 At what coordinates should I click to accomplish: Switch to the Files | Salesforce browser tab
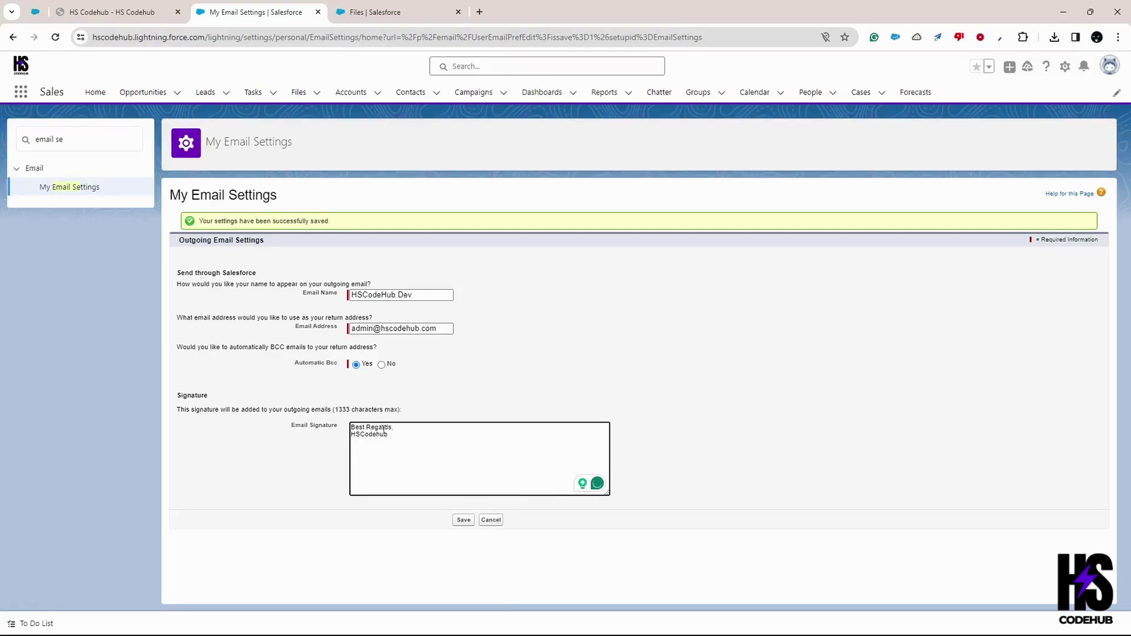pyautogui.click(x=398, y=12)
